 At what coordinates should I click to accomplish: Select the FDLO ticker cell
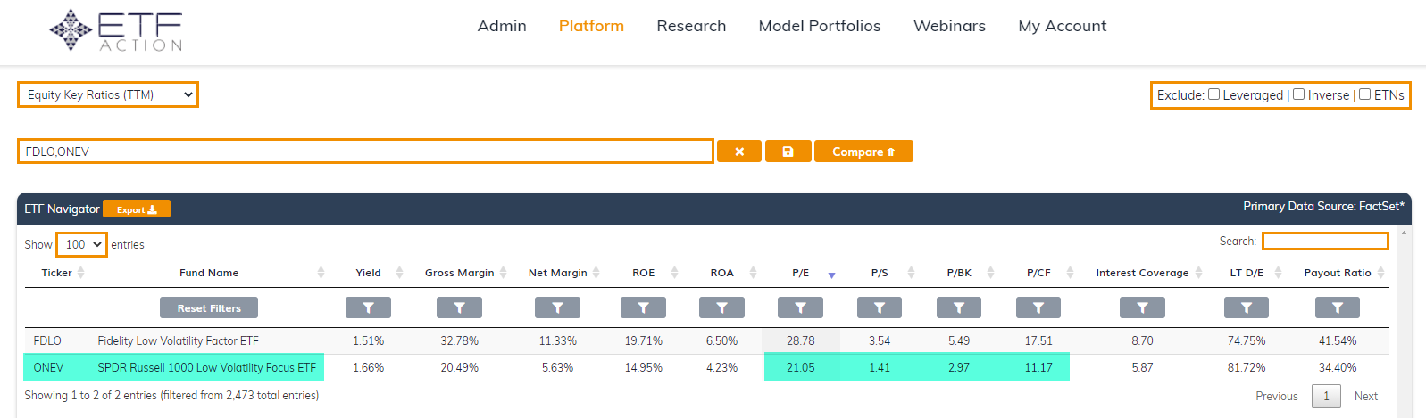click(47, 340)
